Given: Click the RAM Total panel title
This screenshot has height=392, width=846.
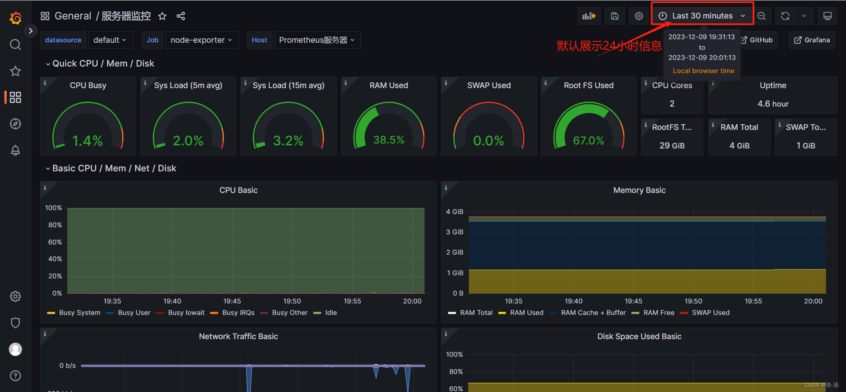Looking at the screenshot, I should 739,127.
